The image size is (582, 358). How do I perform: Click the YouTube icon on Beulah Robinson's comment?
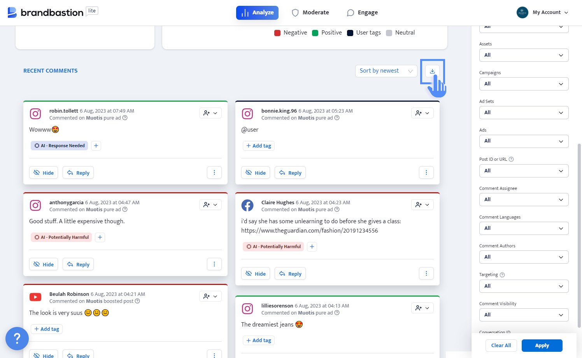35,297
